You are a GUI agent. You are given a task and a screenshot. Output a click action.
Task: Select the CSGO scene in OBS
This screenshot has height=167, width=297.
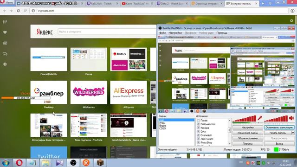162,128
